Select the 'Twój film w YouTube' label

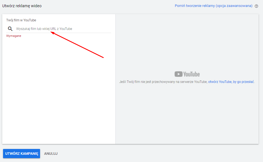coord(21,20)
